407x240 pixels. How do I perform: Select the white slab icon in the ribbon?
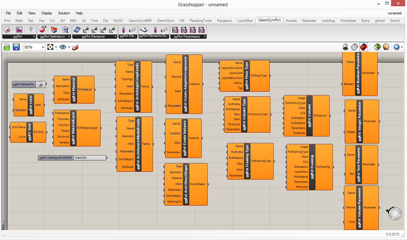[143, 30]
